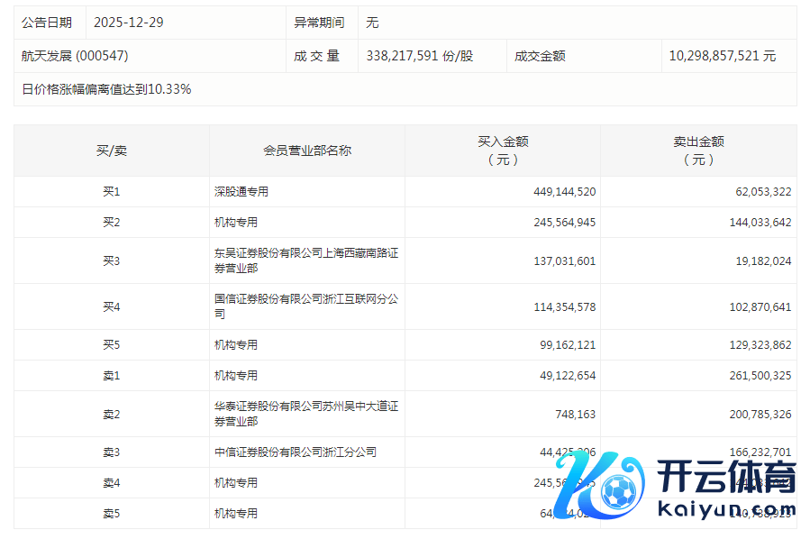Click the 卖出金额 column header
810x539 pixels.
point(698,151)
